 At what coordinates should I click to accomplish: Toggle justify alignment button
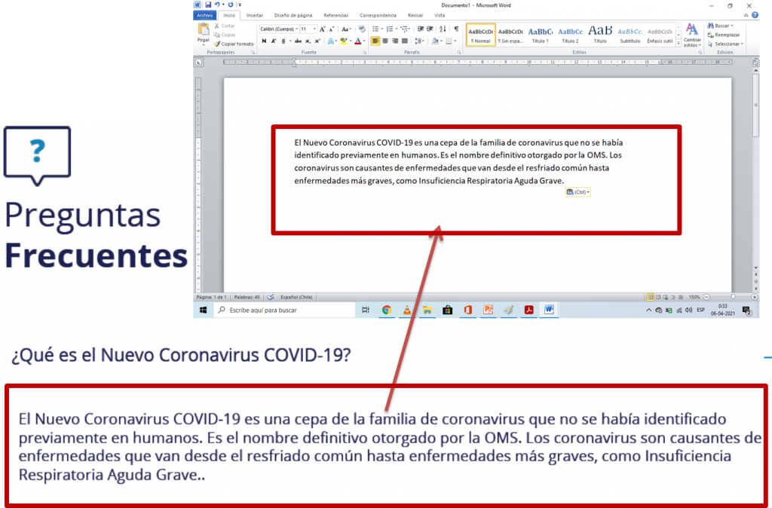(x=405, y=41)
